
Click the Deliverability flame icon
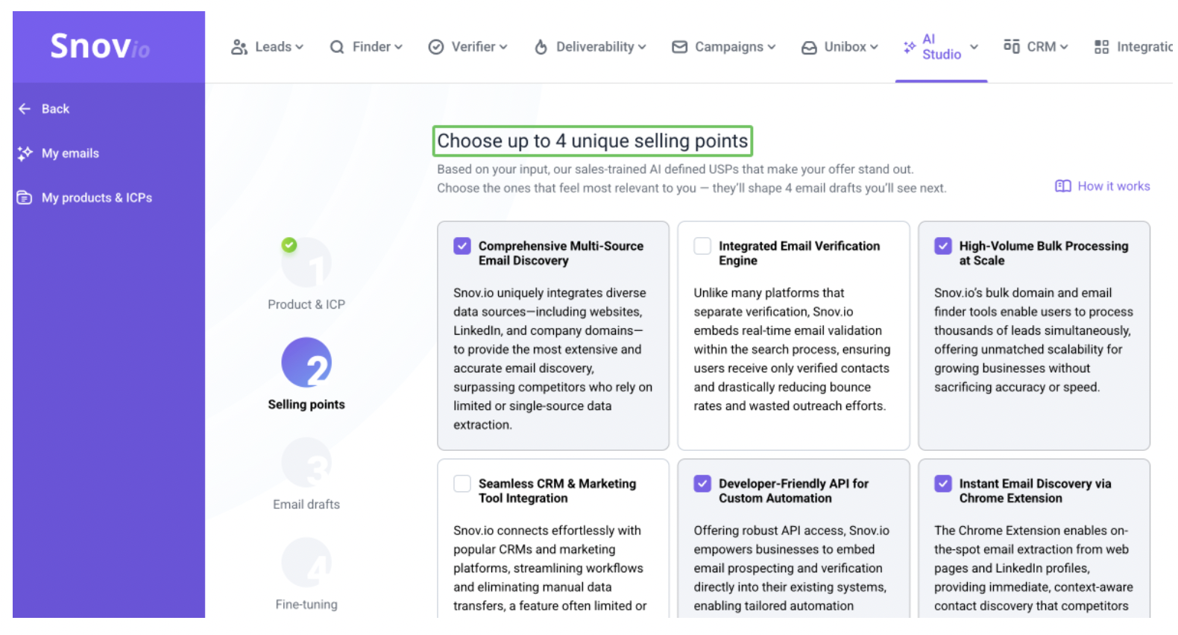541,47
